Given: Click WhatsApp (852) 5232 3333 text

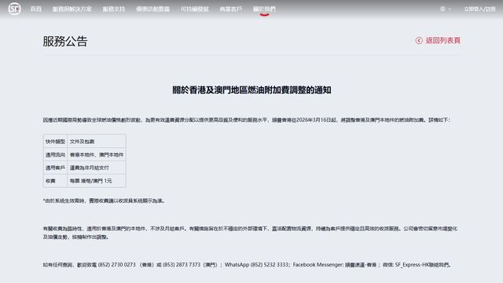Looking at the screenshot, I should [256, 265].
